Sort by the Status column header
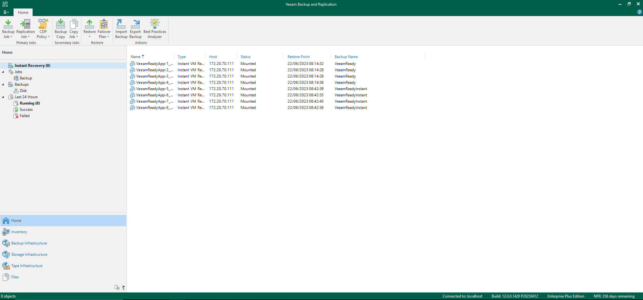 [x=260, y=57]
